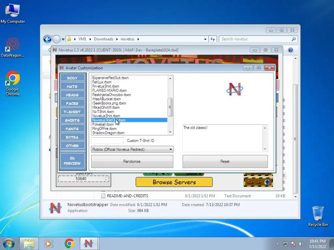Screen dimensions: 334x250
Task: Open the Recycle Bin desktop icon
Action: [x=318, y=216]
